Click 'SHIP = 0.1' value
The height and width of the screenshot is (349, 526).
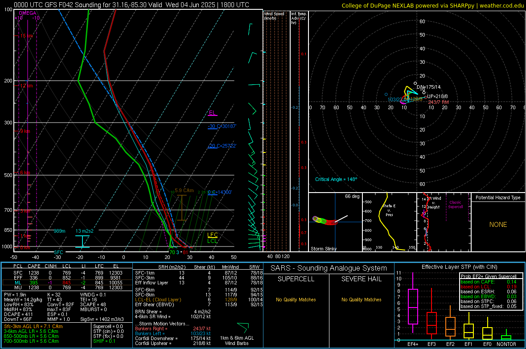tap(104, 341)
